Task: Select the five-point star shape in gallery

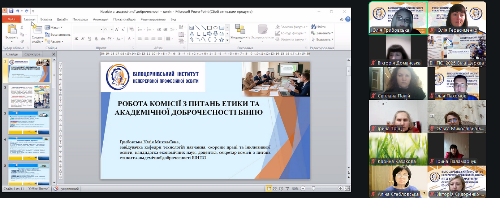Action: 221,40
